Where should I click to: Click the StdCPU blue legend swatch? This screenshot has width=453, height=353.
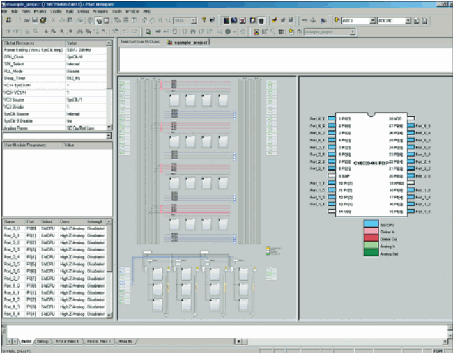click(x=371, y=223)
